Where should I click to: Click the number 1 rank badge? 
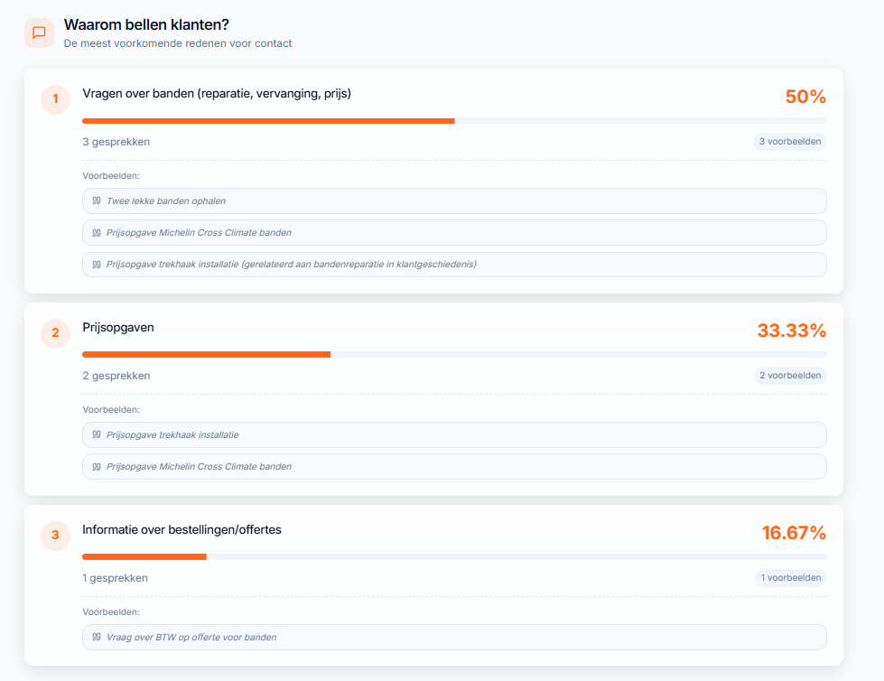(55, 99)
